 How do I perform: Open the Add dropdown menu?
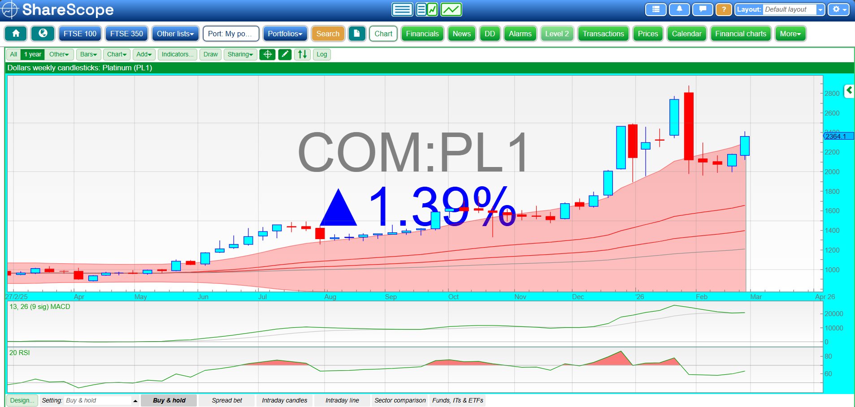tap(144, 55)
